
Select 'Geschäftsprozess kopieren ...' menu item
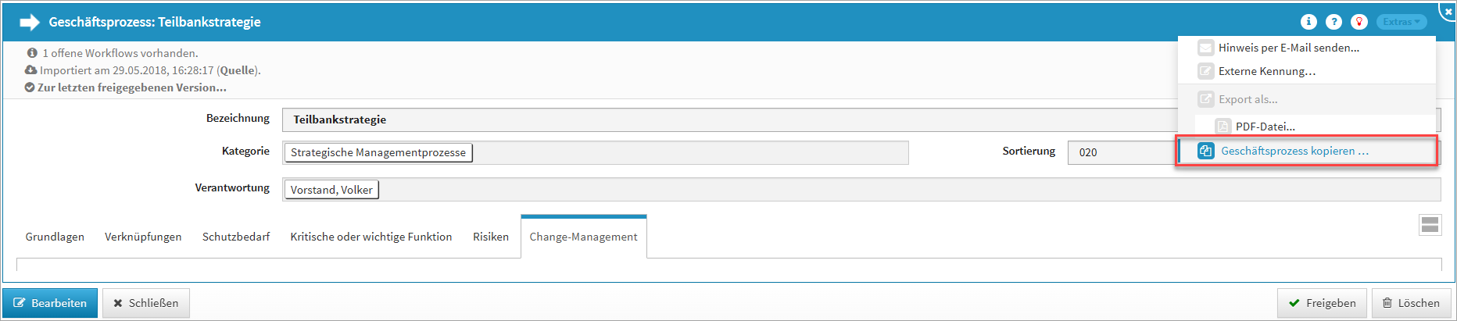click(1294, 151)
